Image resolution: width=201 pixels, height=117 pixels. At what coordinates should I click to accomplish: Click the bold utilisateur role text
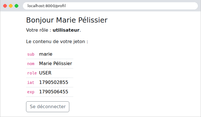tap(66, 30)
